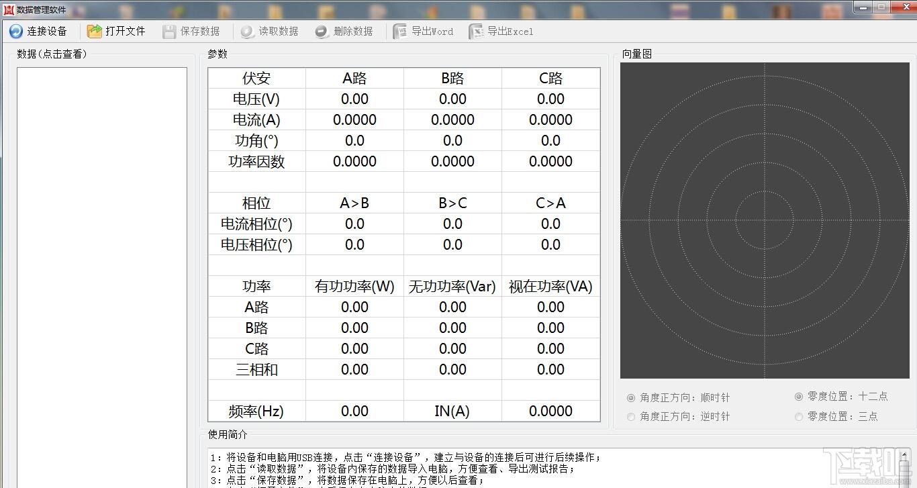Click the 导出Excel toolbar label
Image resolution: width=917 pixels, height=488 pixels.
510,32
